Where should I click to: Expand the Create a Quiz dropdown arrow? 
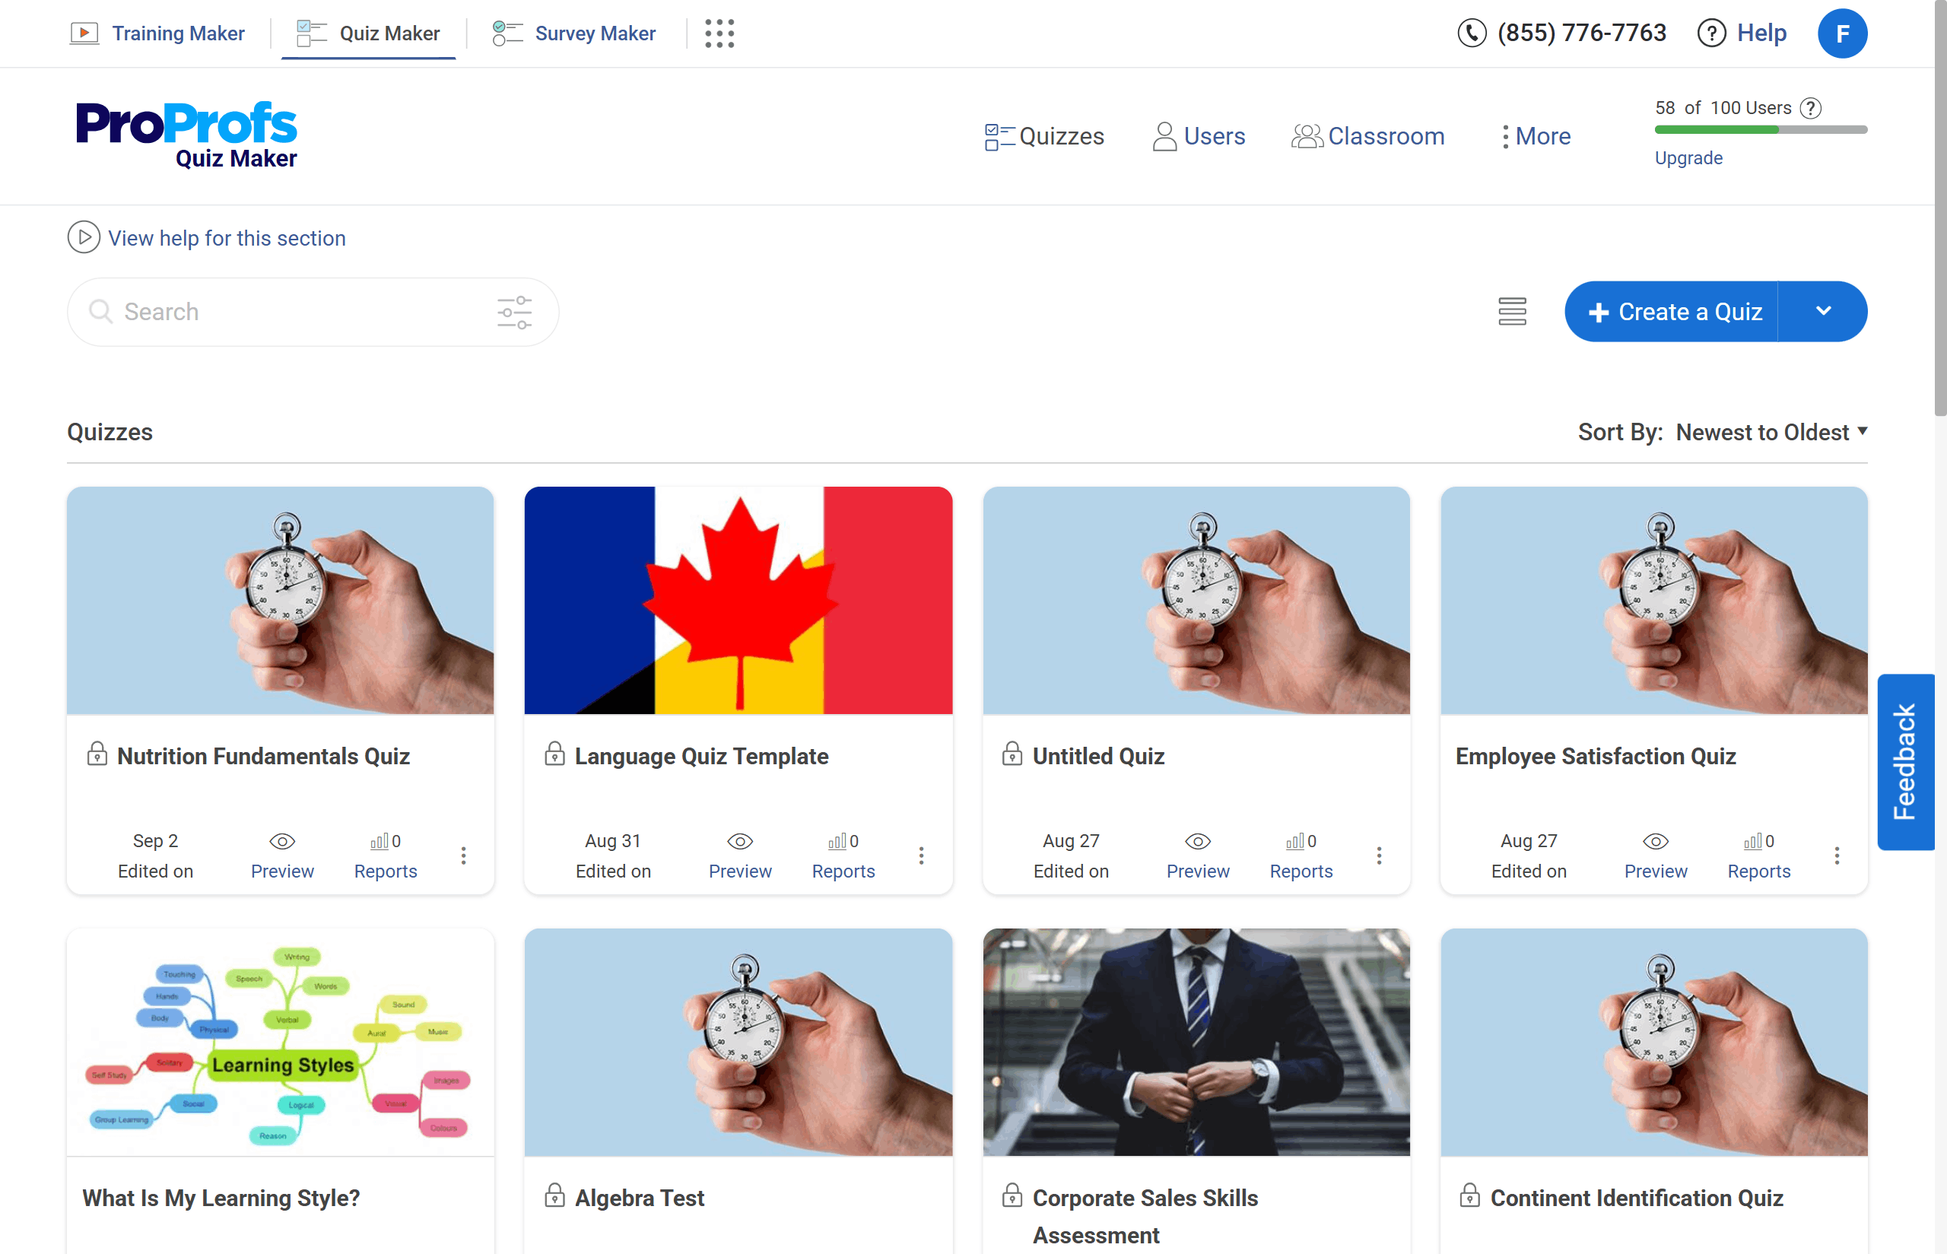point(1822,312)
